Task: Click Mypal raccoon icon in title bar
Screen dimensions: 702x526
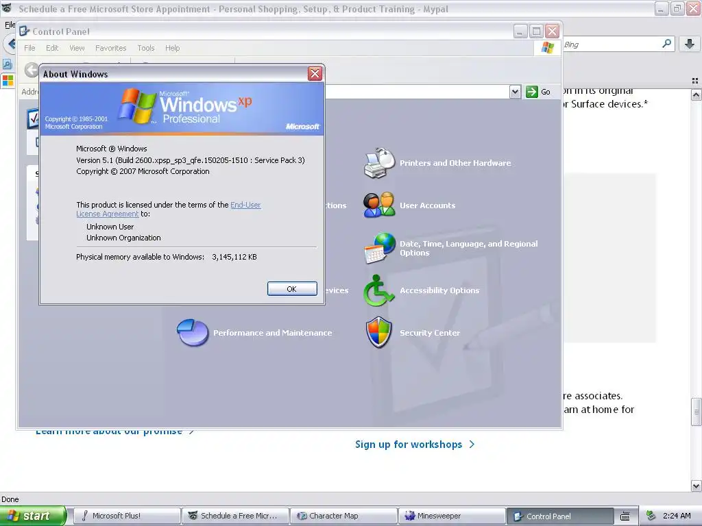Action: (7, 8)
